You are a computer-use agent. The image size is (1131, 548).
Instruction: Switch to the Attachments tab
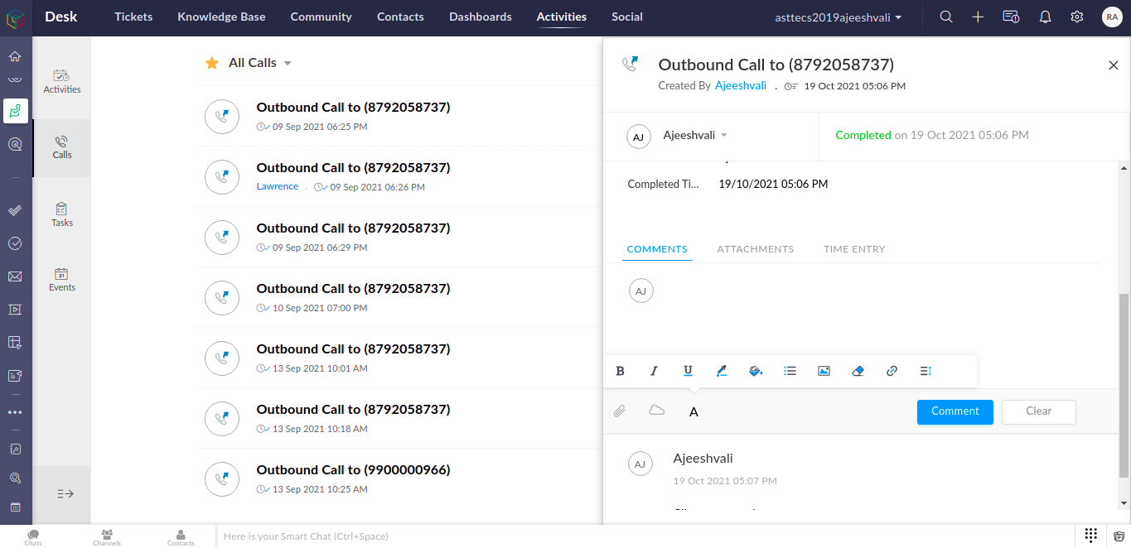pos(755,249)
